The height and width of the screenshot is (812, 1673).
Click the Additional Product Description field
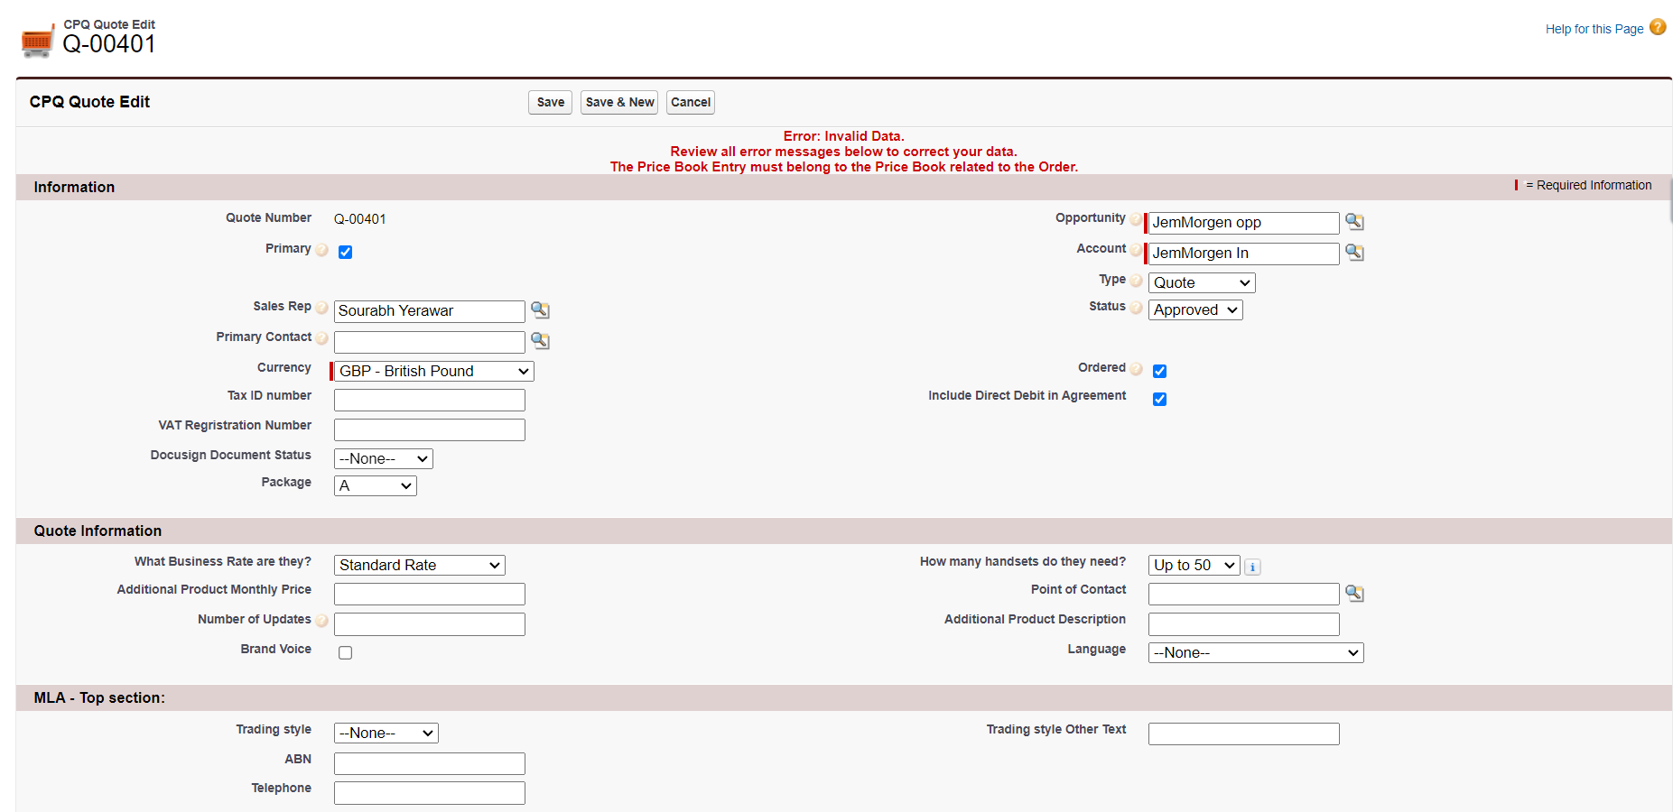click(1244, 623)
